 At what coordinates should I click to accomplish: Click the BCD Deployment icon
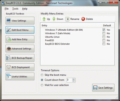(x=9, y=67)
